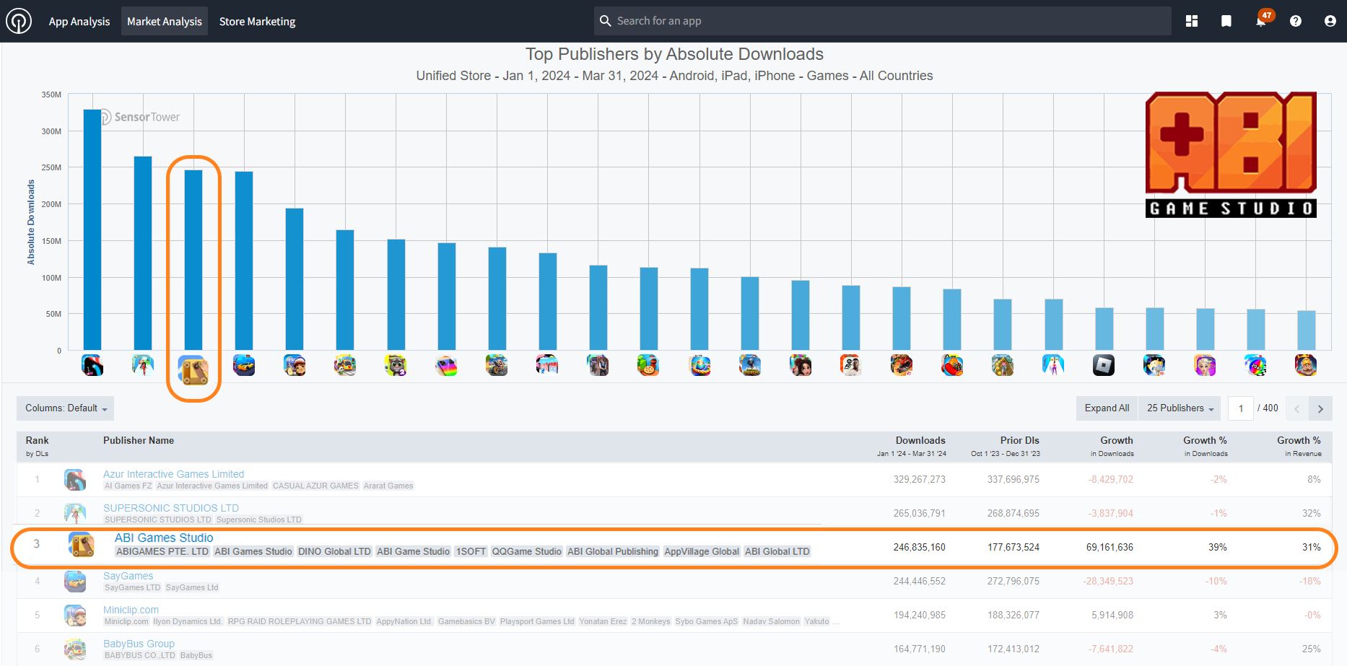Click the CASUAL AZUR GAMES tag
Screen dimensions: 1347x666
(315, 486)
